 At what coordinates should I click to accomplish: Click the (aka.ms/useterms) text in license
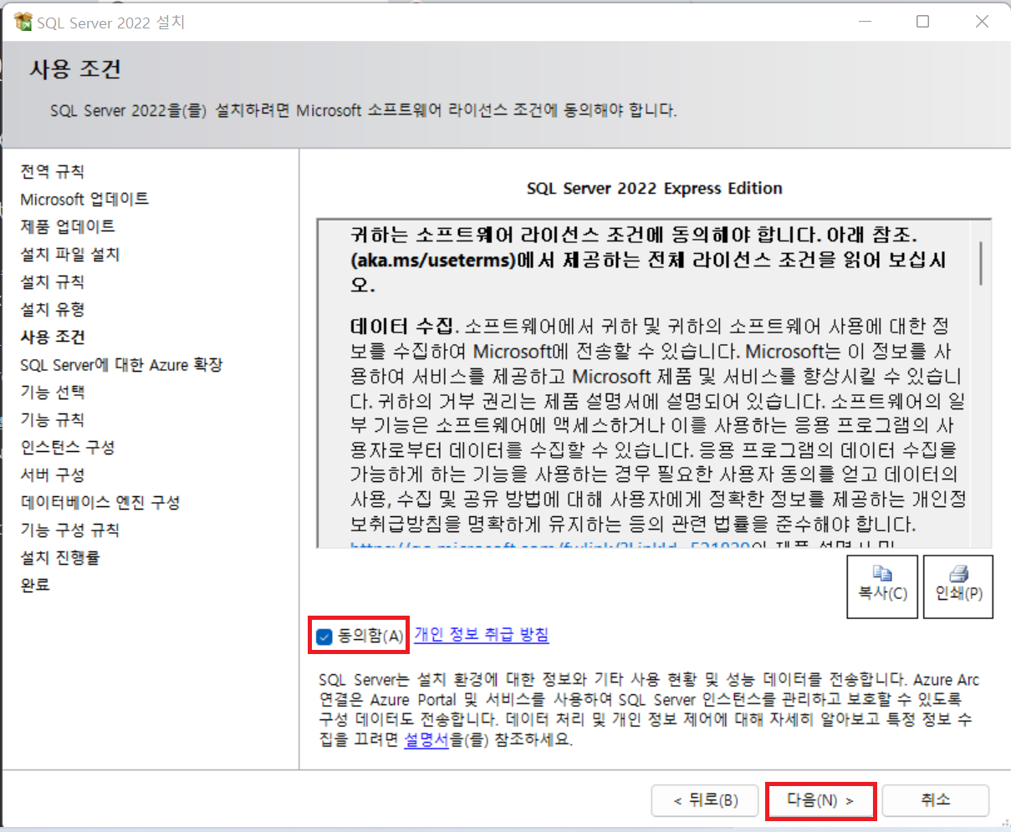pos(433,260)
